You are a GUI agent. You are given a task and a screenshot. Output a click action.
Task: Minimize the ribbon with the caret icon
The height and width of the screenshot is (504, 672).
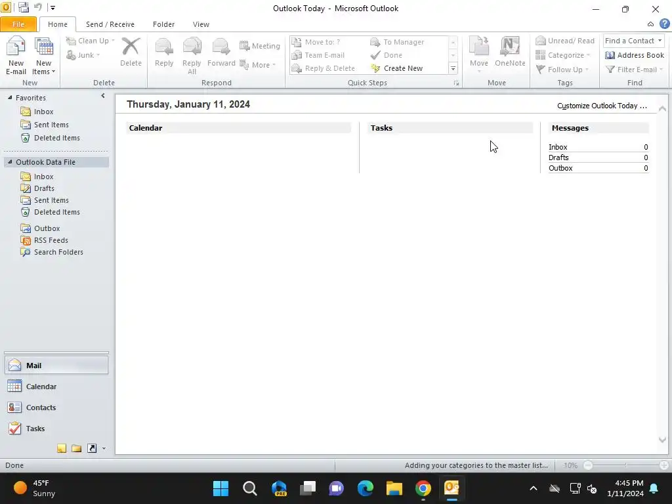[650, 24]
